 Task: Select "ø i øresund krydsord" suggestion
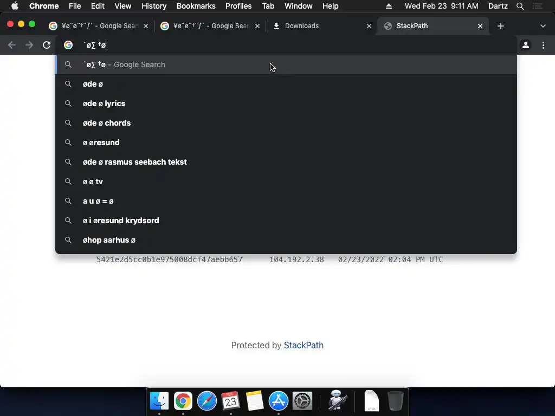(286, 220)
